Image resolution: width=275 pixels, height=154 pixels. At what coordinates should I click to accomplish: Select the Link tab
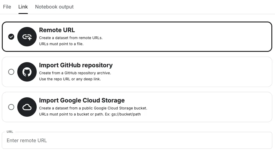23,7
